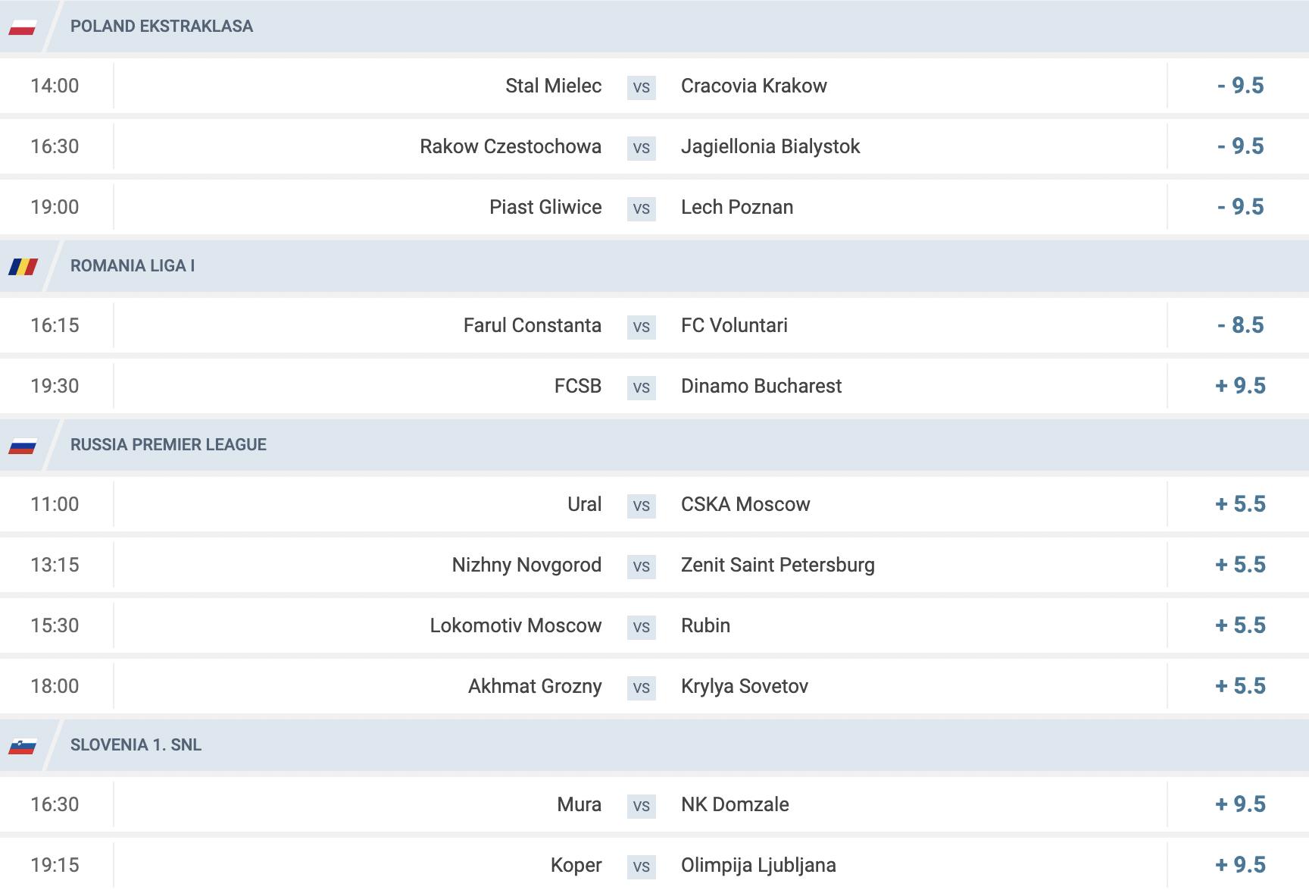The width and height of the screenshot is (1309, 890).
Task: Click Olimpija Ljubljana team name
Action: pos(758,865)
